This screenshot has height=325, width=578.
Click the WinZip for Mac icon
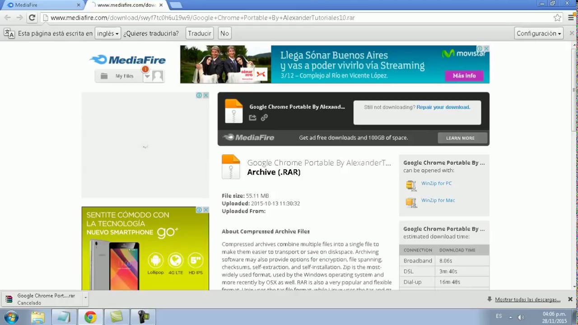(410, 202)
